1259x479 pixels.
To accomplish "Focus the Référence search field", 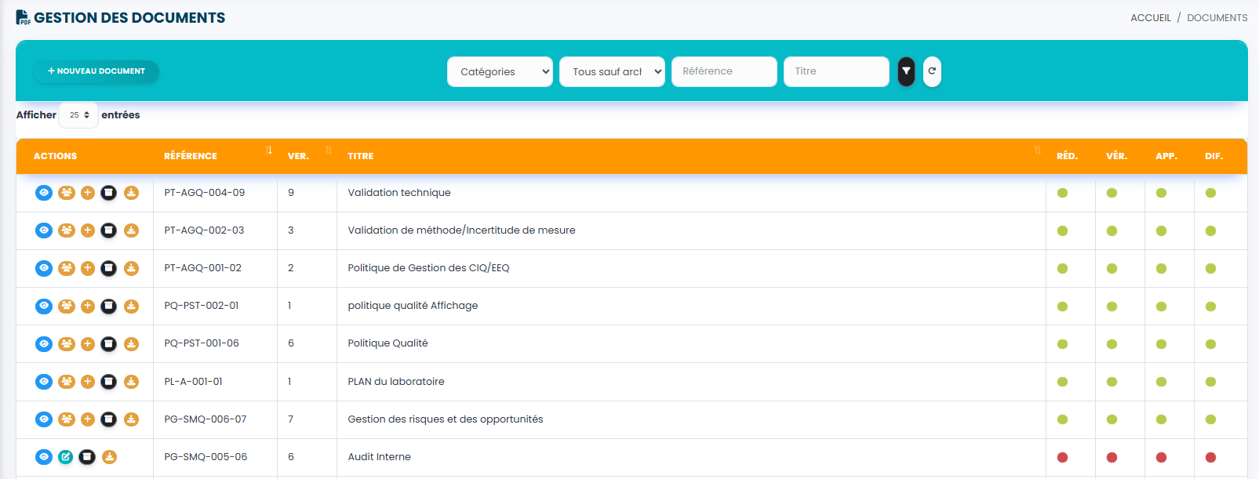I will coord(724,71).
